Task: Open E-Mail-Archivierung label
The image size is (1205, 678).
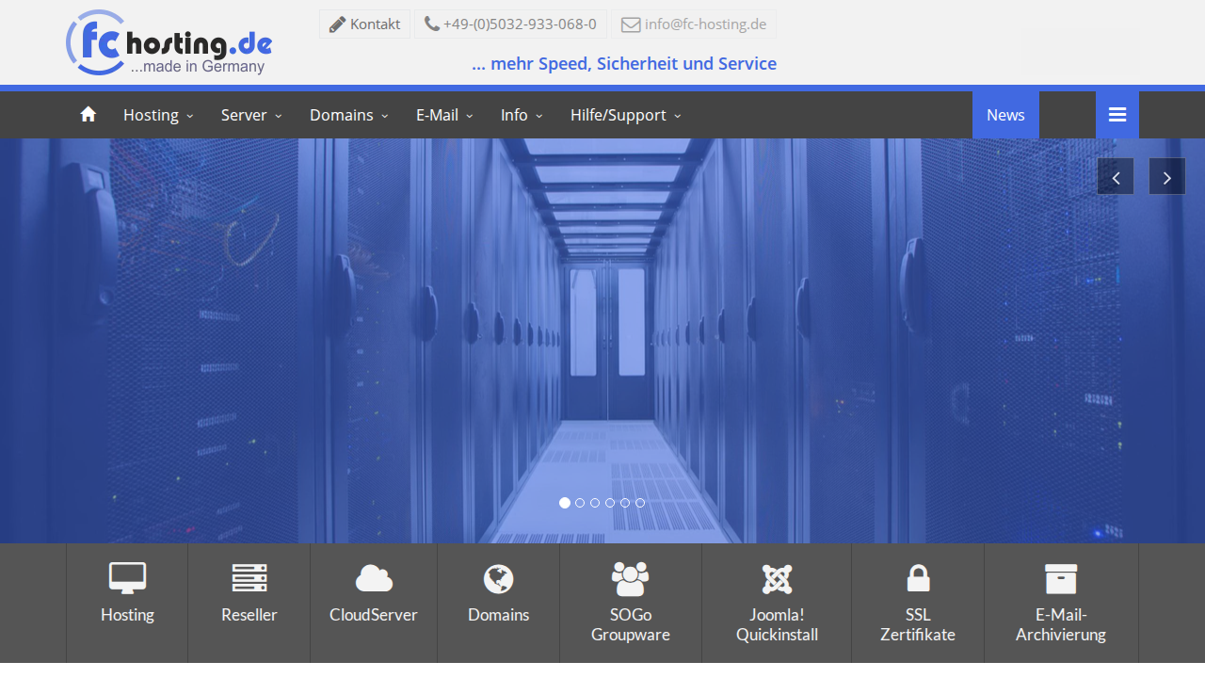Action: coord(1061,624)
